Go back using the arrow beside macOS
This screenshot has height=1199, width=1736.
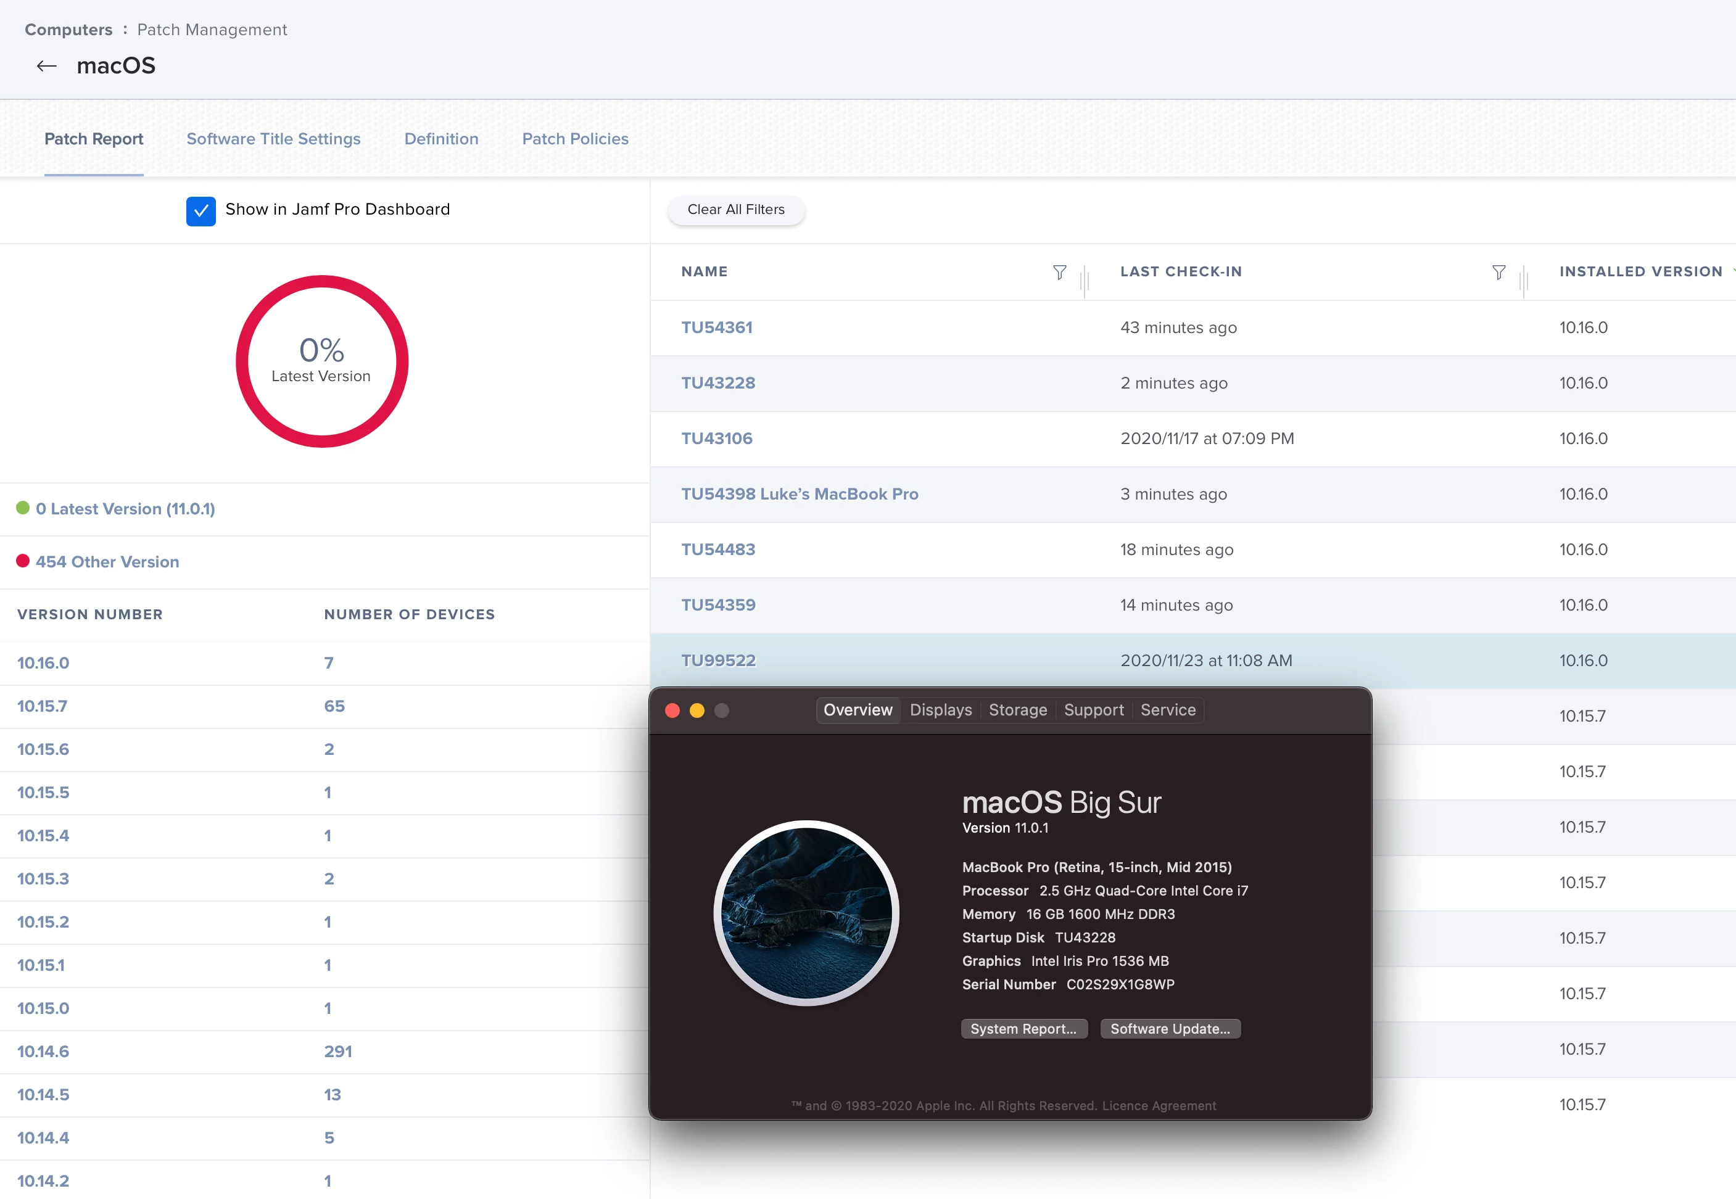tap(47, 66)
